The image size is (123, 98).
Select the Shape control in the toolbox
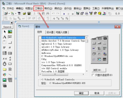[4, 75]
